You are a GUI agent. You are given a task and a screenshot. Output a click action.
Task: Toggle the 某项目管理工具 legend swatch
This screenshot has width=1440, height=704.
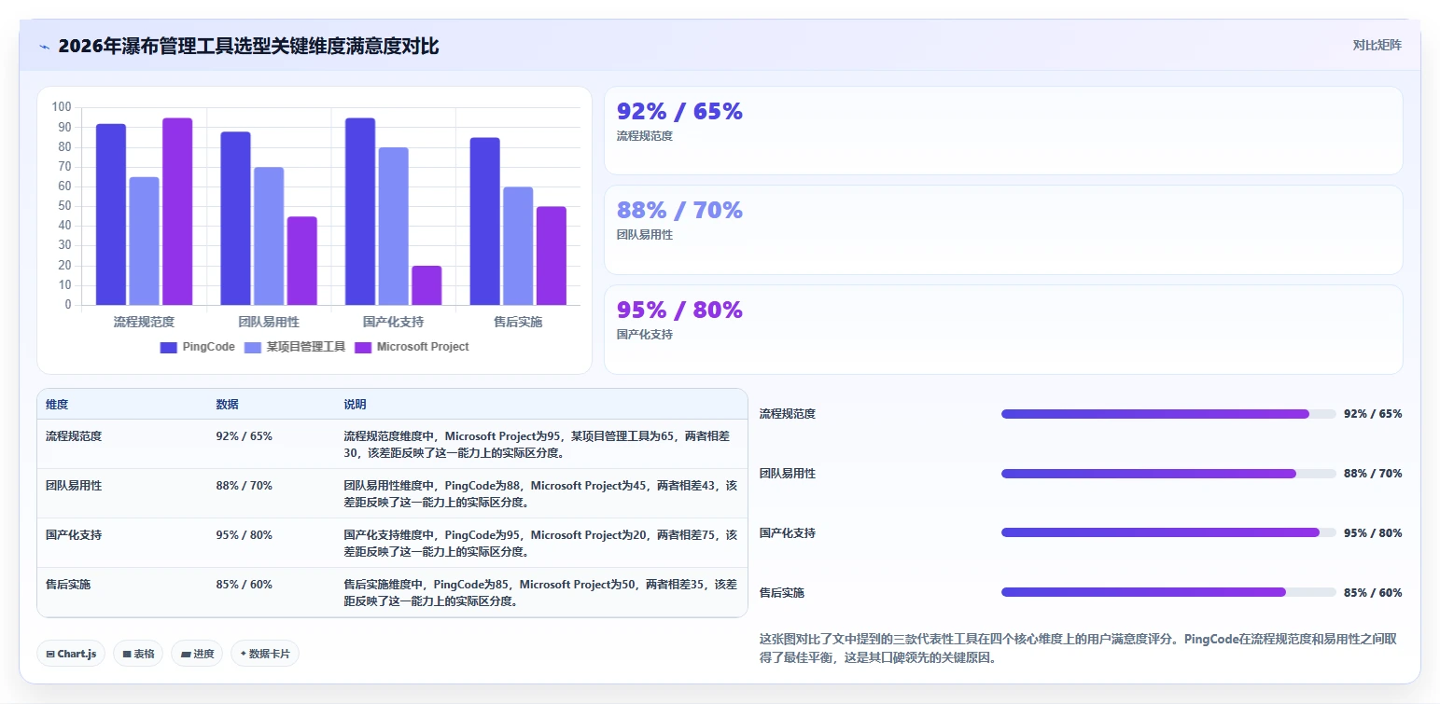pos(253,347)
